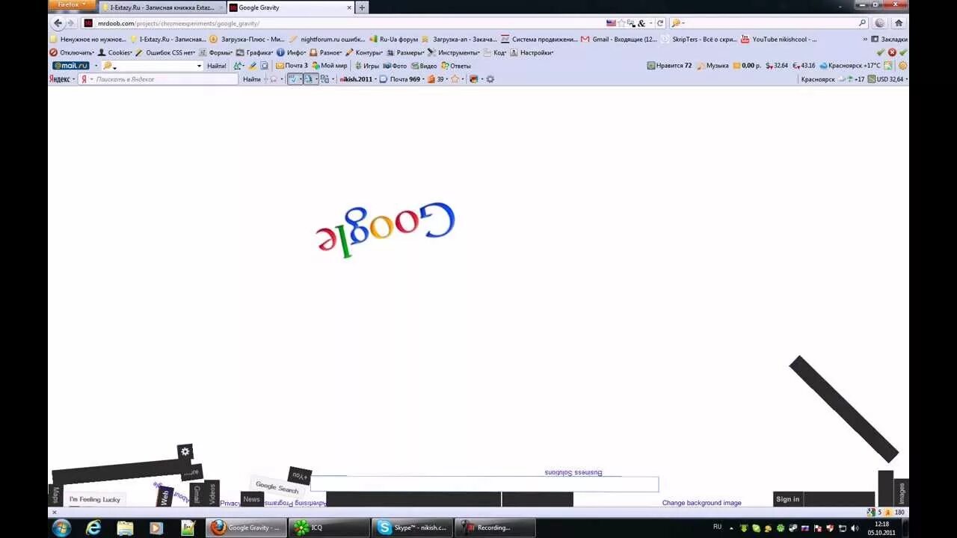This screenshot has height=538, width=957.
Task: Open the nightforum.ru bookmark
Action: tap(327, 40)
